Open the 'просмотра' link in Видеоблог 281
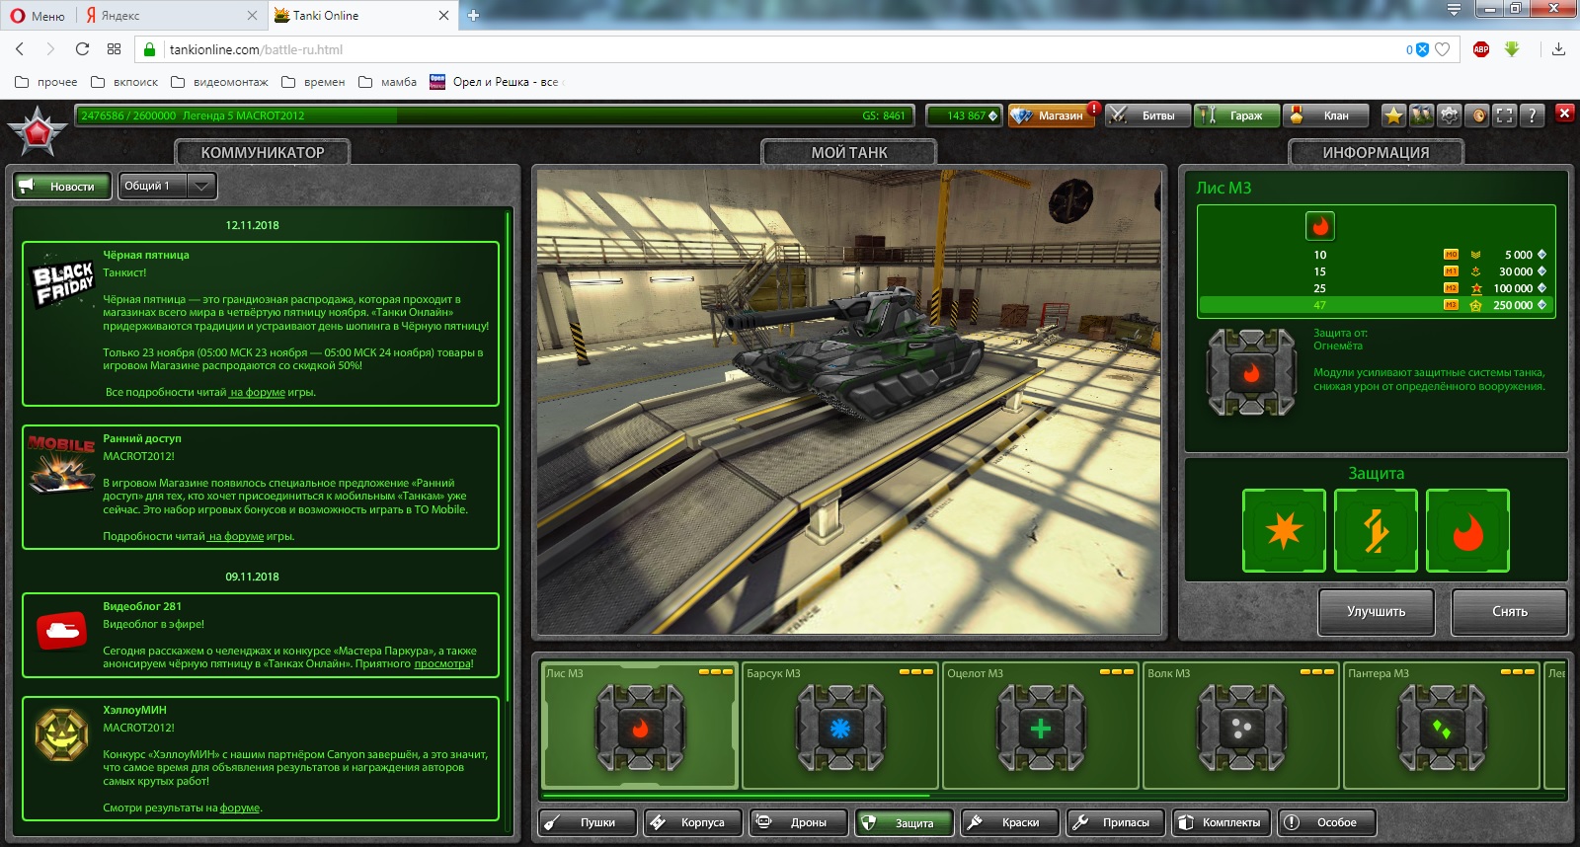Image resolution: width=1580 pixels, height=847 pixels. [442, 663]
